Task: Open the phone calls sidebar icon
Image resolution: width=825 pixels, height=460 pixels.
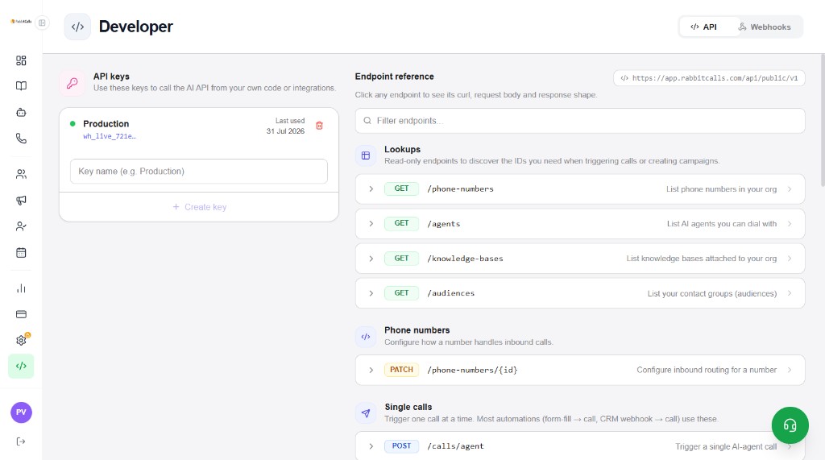Action: pos(21,139)
